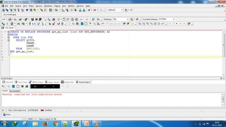
Task: Click the Rollback icon next to Commit
Action: point(84,10)
